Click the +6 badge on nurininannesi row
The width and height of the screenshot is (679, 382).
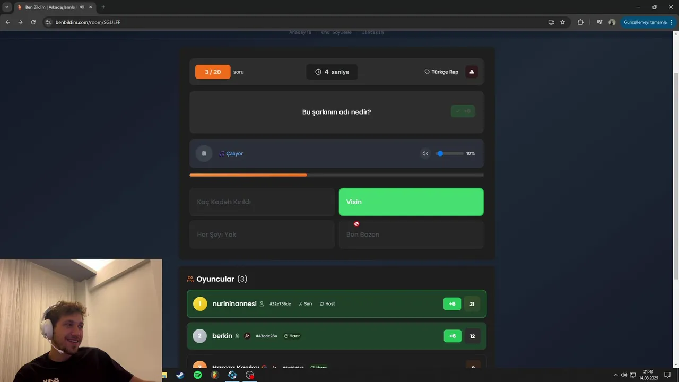tap(452, 304)
